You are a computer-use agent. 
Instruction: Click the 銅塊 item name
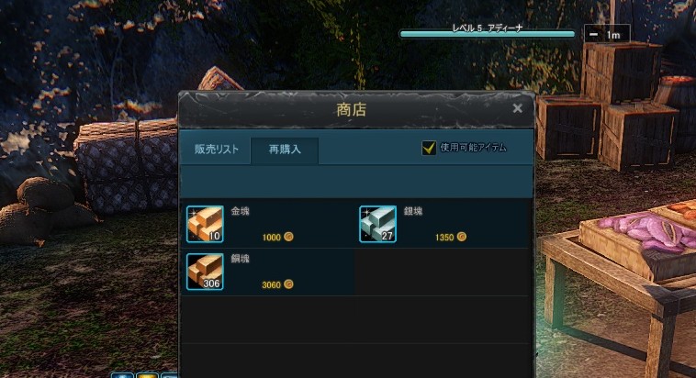click(x=241, y=259)
